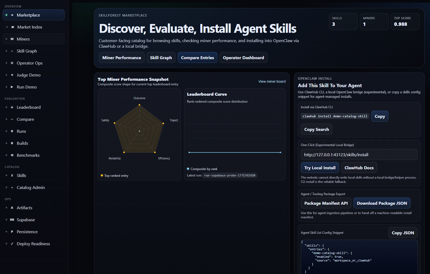The width and height of the screenshot is (430, 274).
Task: Download the Package JSON
Action: pyautogui.click(x=382, y=203)
